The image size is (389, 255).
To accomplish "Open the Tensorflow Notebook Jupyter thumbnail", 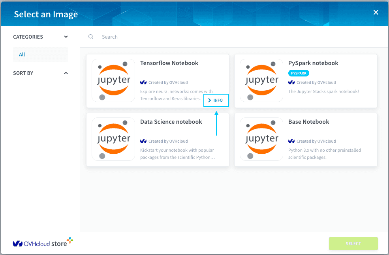I will pyautogui.click(x=113, y=80).
